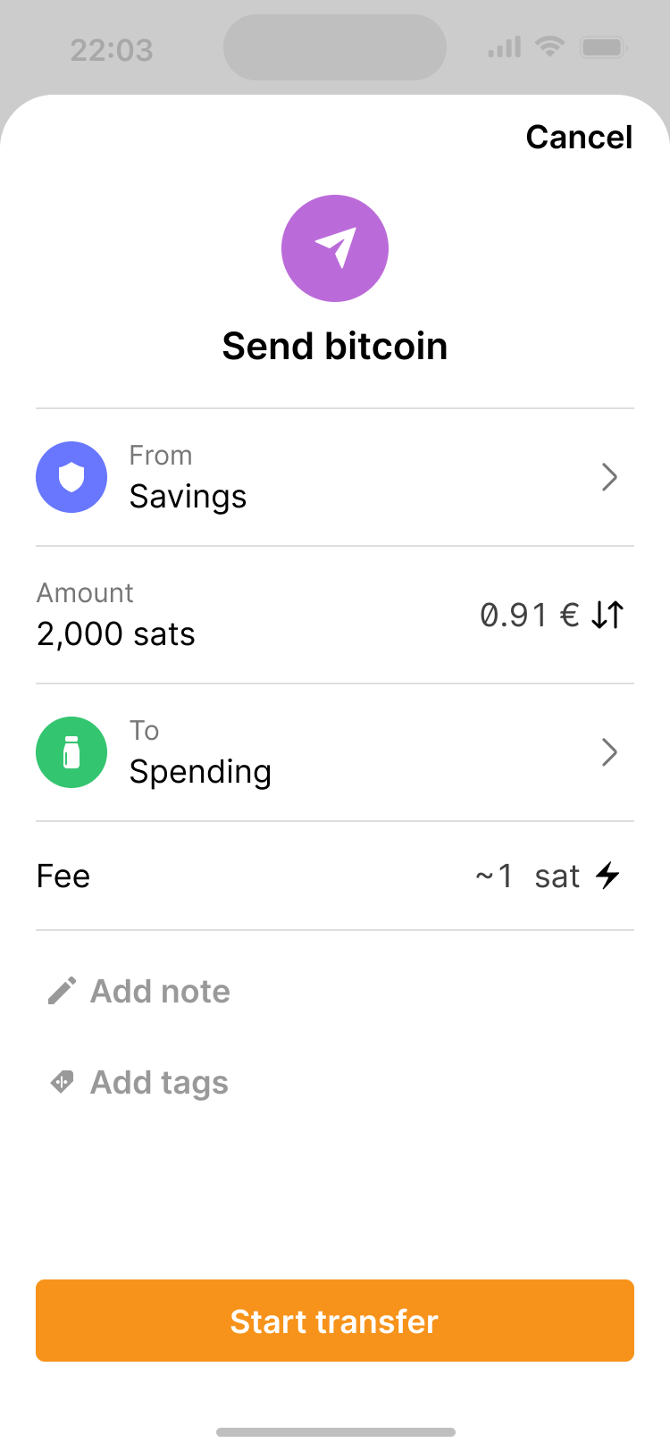This screenshot has width=670, height=1451.
Task: Tap the ~1 sat fee value
Action: (527, 876)
